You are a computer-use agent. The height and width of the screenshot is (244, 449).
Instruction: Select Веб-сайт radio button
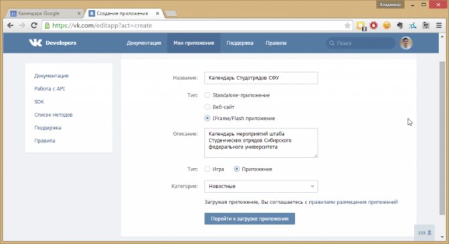point(207,107)
